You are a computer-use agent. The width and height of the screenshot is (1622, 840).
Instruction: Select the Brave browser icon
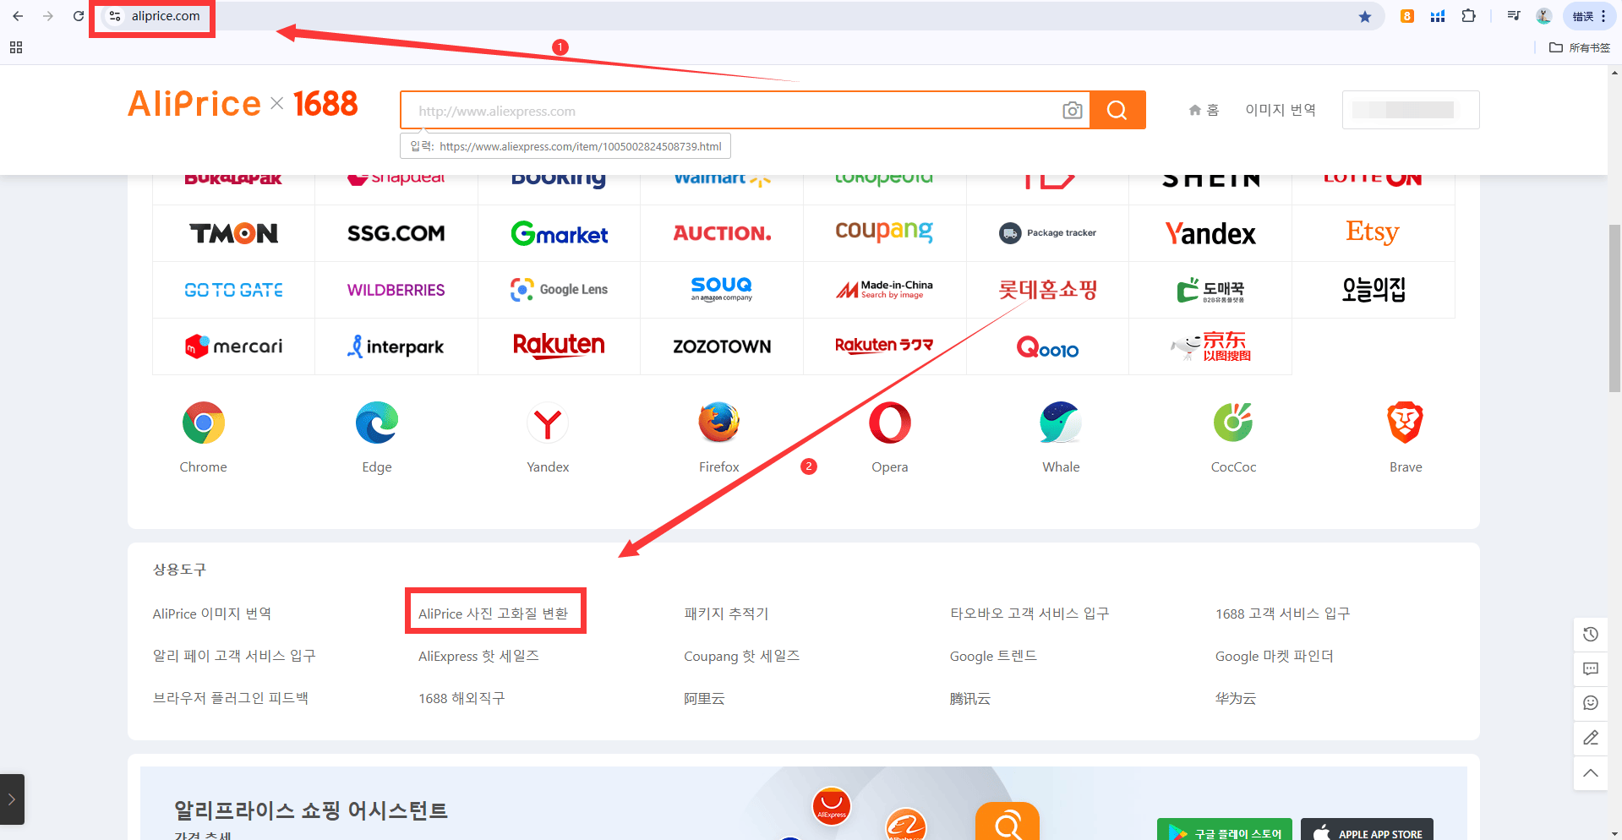(x=1405, y=423)
